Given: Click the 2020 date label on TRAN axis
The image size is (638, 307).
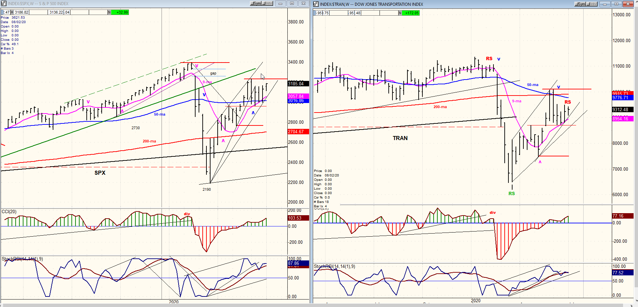Looking at the screenshot, I should 476,301.
